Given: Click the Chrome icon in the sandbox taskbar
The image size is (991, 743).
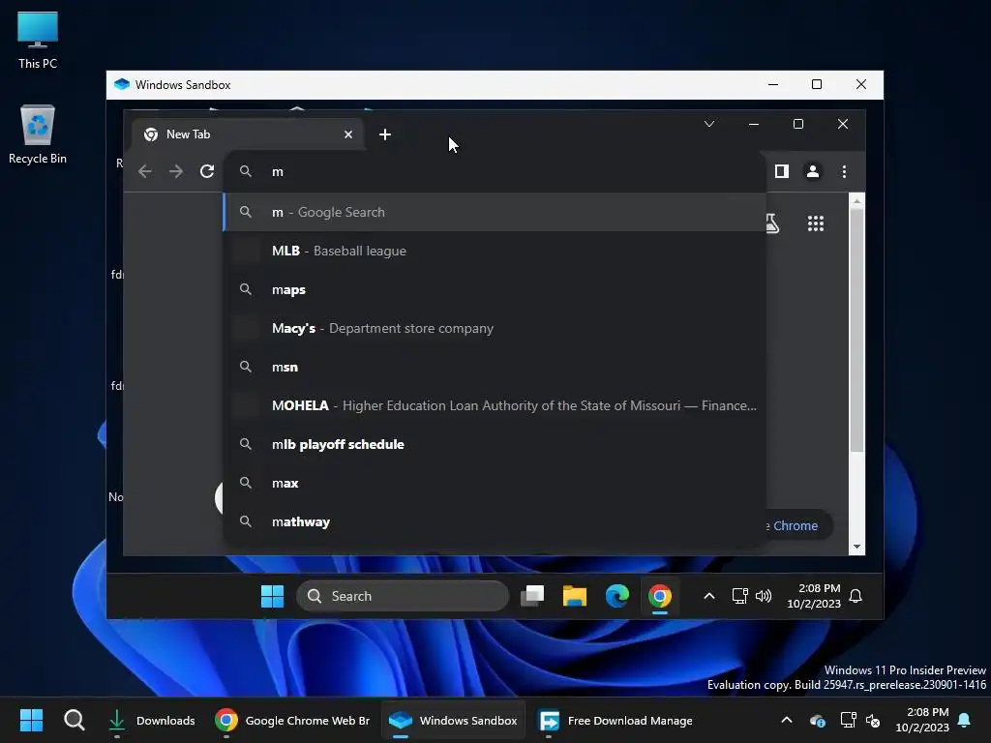Looking at the screenshot, I should pos(659,596).
